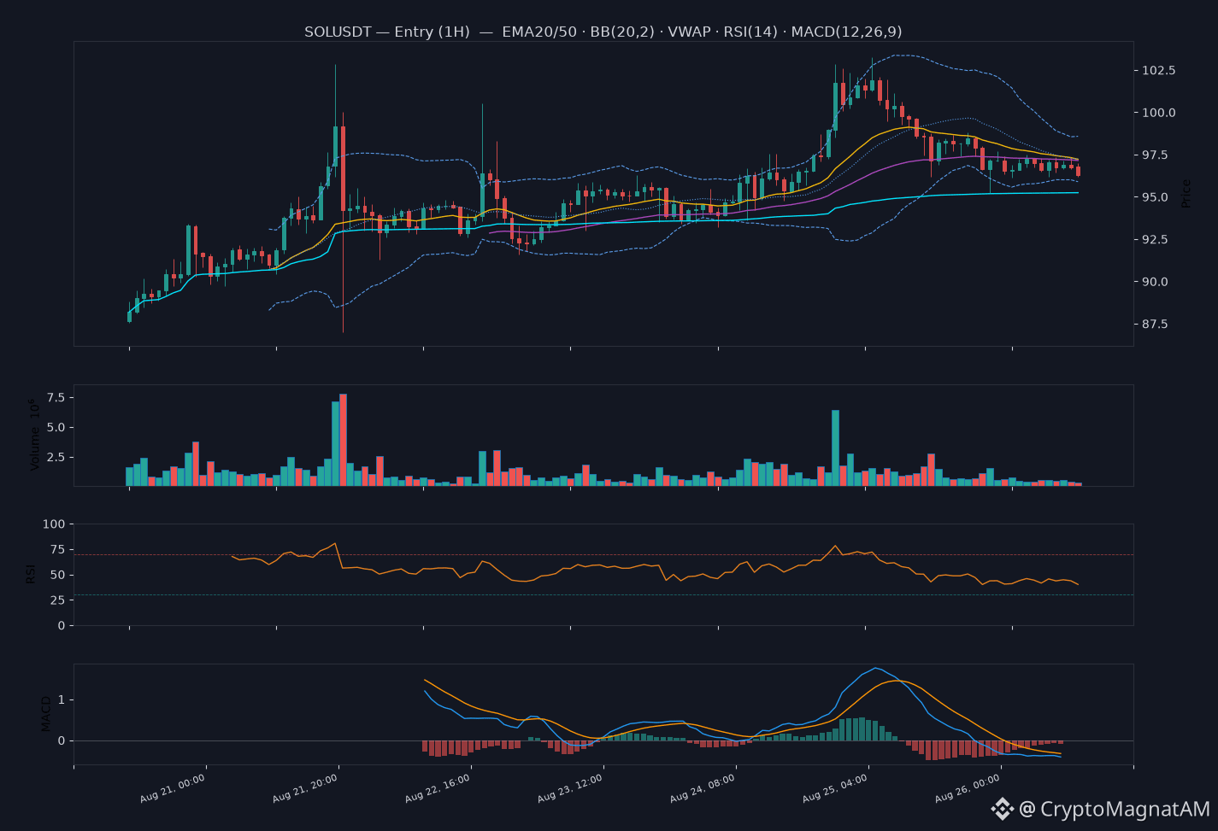The height and width of the screenshot is (831, 1218).
Task: Click the 97.5 price axis tick label
Action: (x=1156, y=155)
